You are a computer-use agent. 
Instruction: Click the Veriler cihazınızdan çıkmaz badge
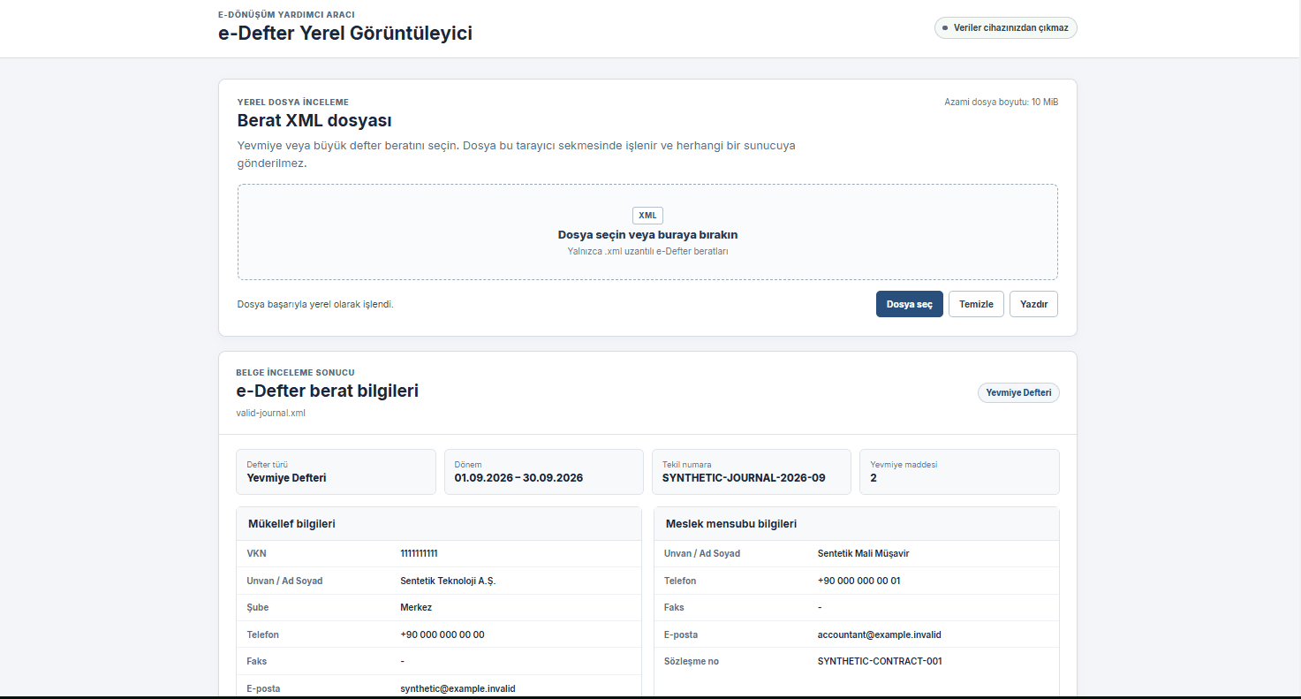coord(1005,28)
